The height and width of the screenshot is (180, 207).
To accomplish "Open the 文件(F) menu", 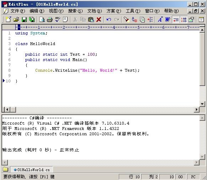I will [18, 11].
